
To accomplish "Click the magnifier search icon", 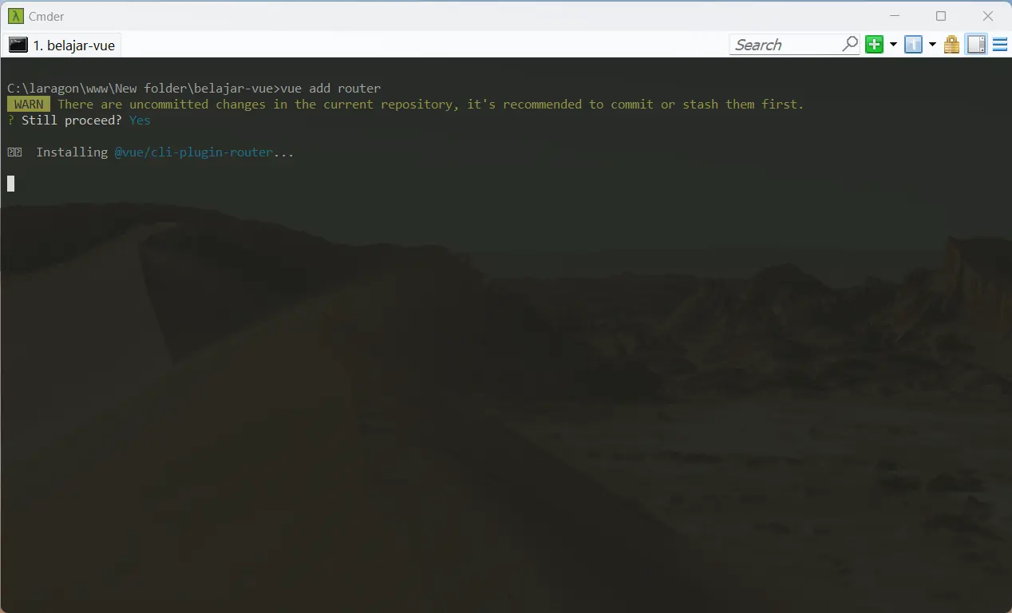I will pos(850,45).
